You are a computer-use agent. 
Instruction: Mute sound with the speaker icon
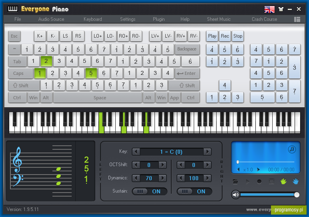[235, 195]
